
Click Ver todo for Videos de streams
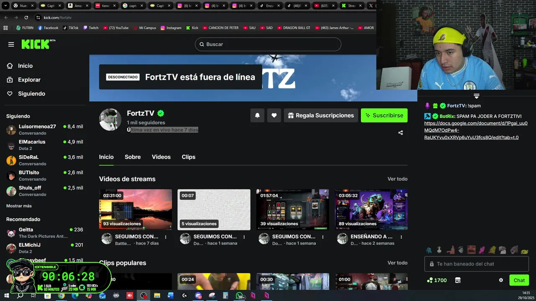(x=397, y=179)
